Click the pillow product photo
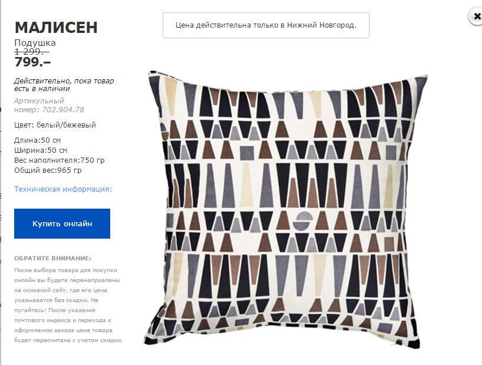The width and height of the screenshot is (482, 365). (286, 209)
